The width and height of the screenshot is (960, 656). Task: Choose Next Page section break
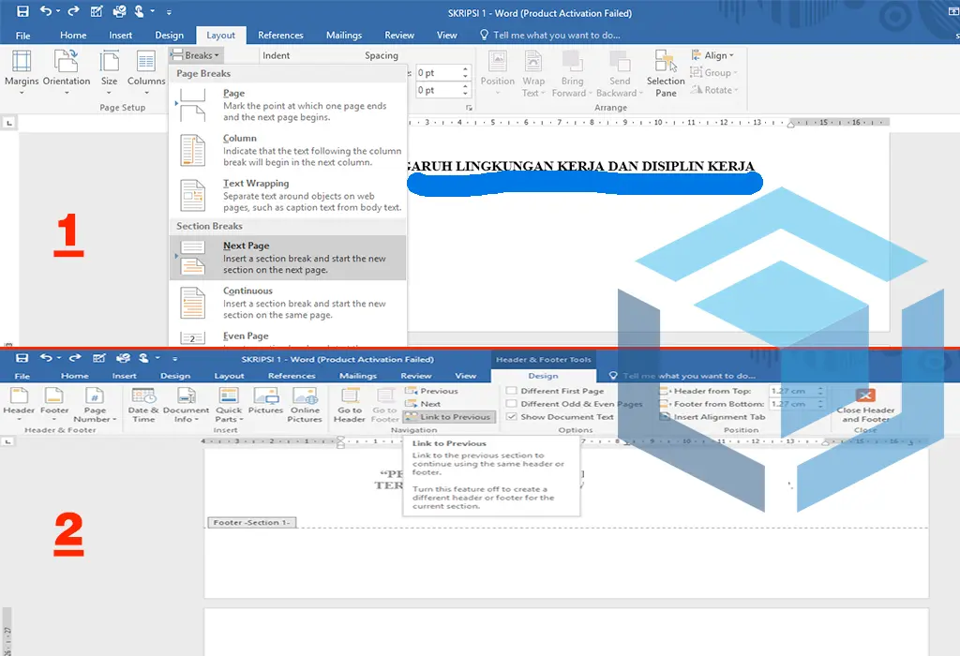288,258
